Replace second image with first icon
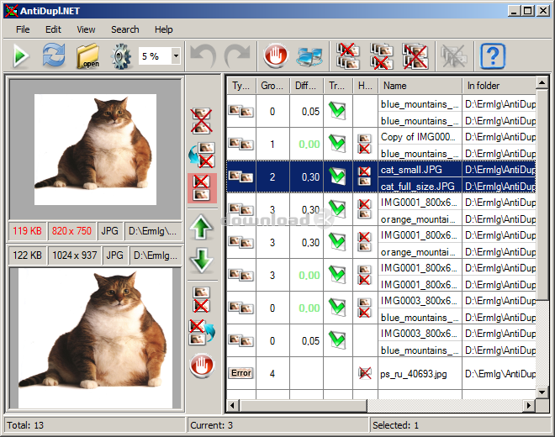This screenshot has width=555, height=437. [202, 155]
